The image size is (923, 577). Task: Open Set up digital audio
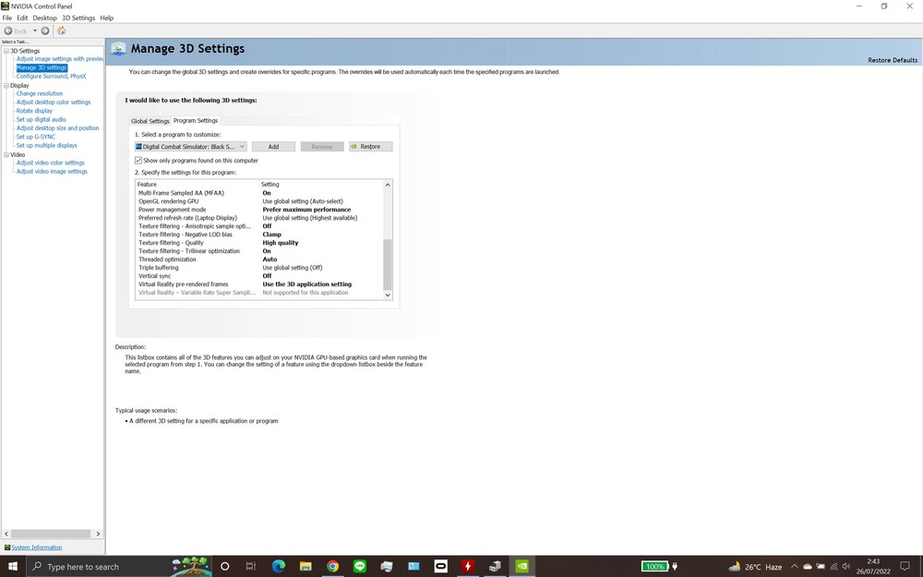(x=42, y=119)
